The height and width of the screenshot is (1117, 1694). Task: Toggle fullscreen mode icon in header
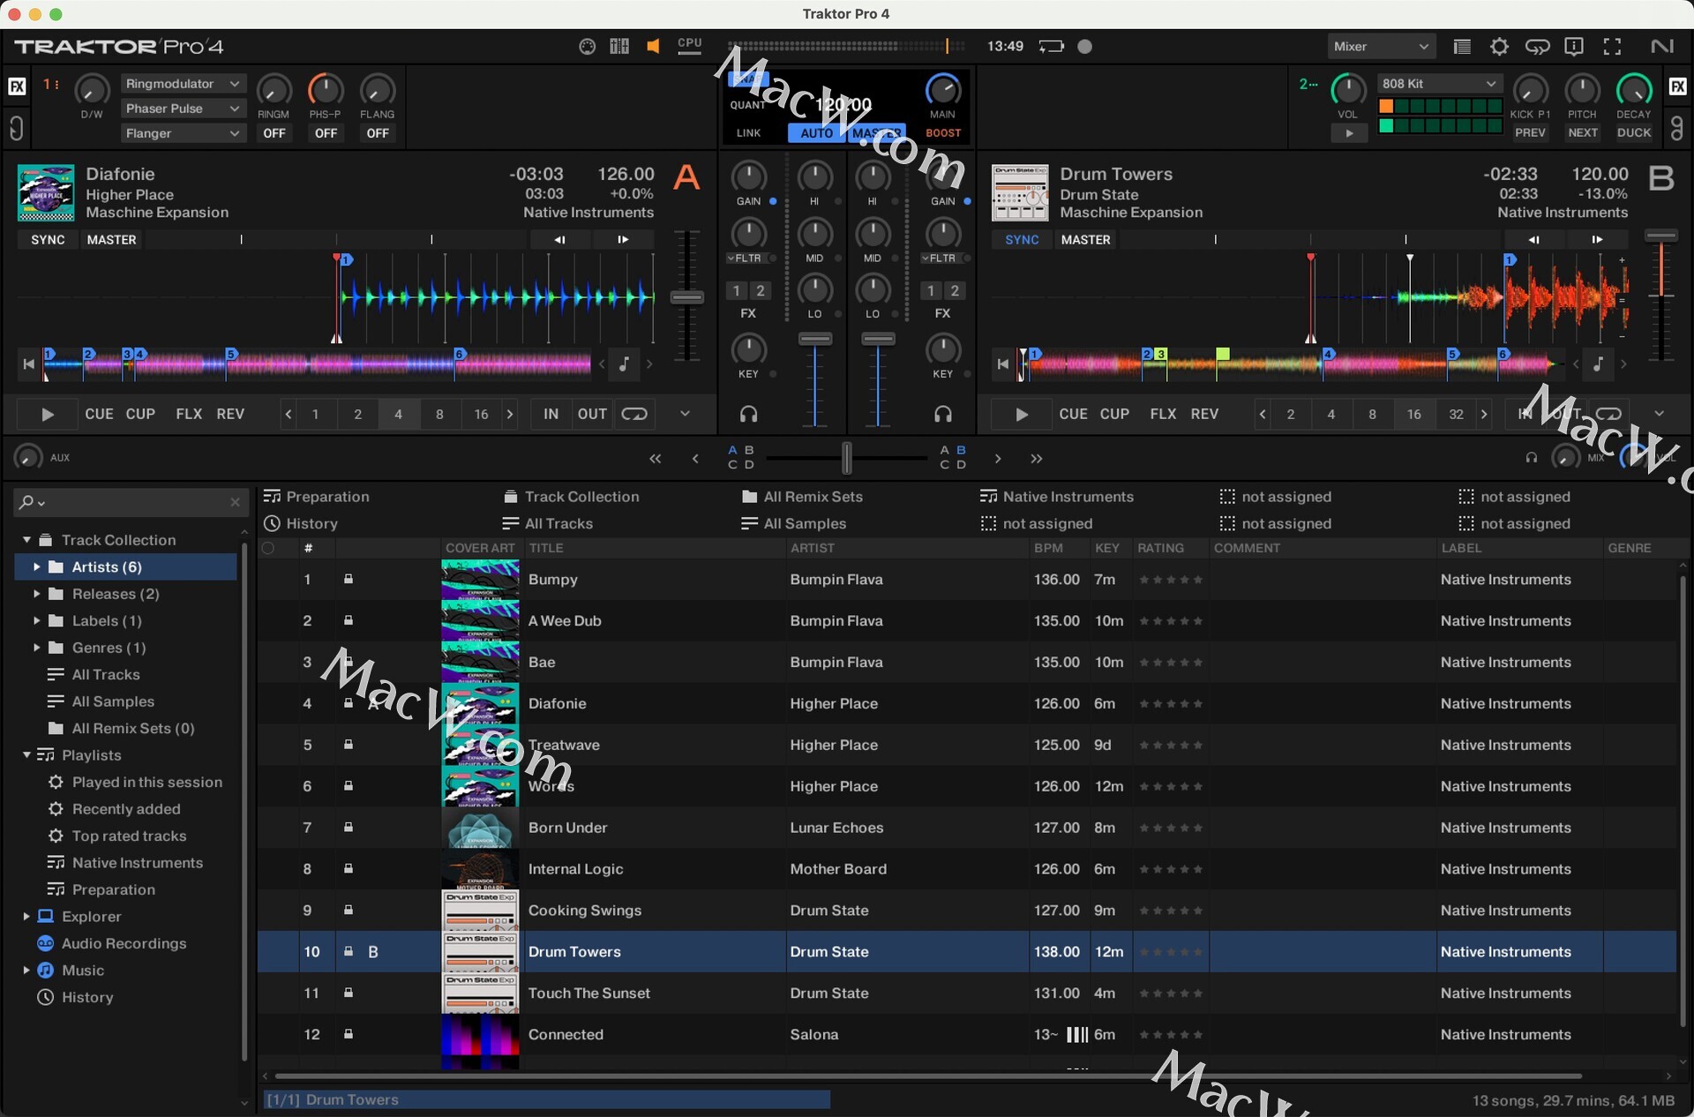coord(1612,47)
